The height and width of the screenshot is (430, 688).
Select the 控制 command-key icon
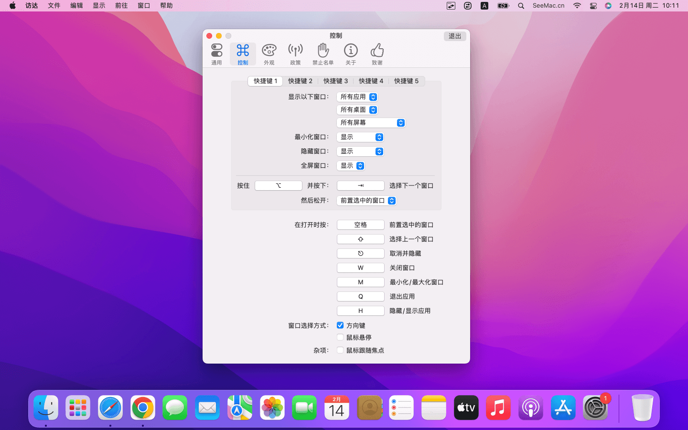243,54
